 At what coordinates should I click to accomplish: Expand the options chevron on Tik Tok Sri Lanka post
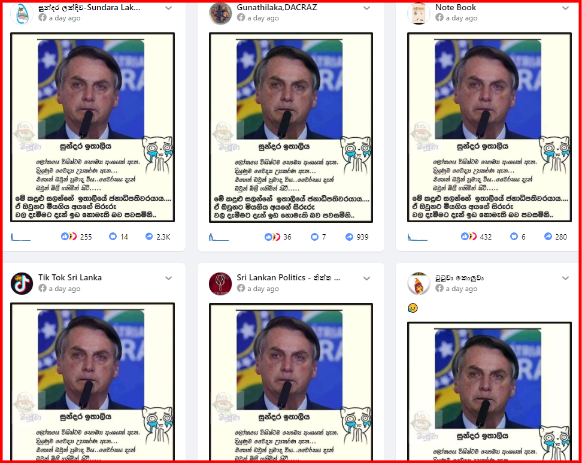[168, 278]
